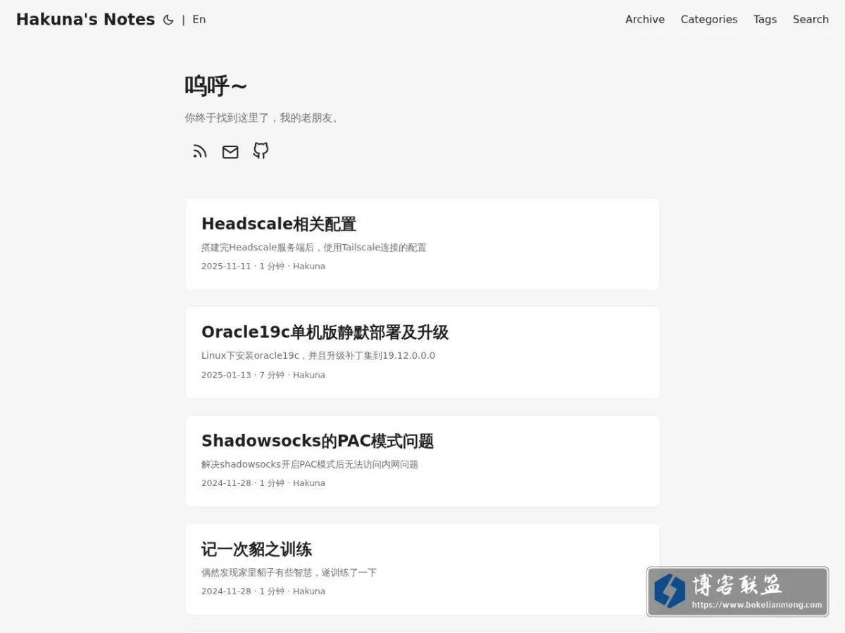Open the Search menu item
Screen dimensions: 845x633
pos(810,20)
